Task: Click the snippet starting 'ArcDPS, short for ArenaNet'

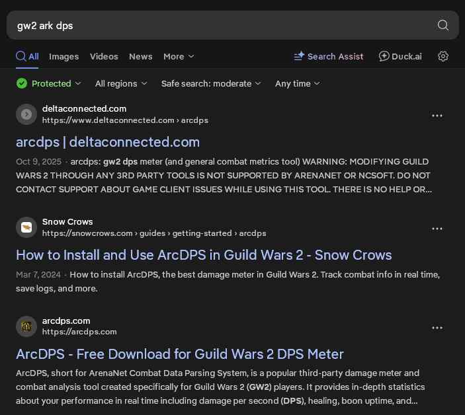Action: click(x=220, y=387)
